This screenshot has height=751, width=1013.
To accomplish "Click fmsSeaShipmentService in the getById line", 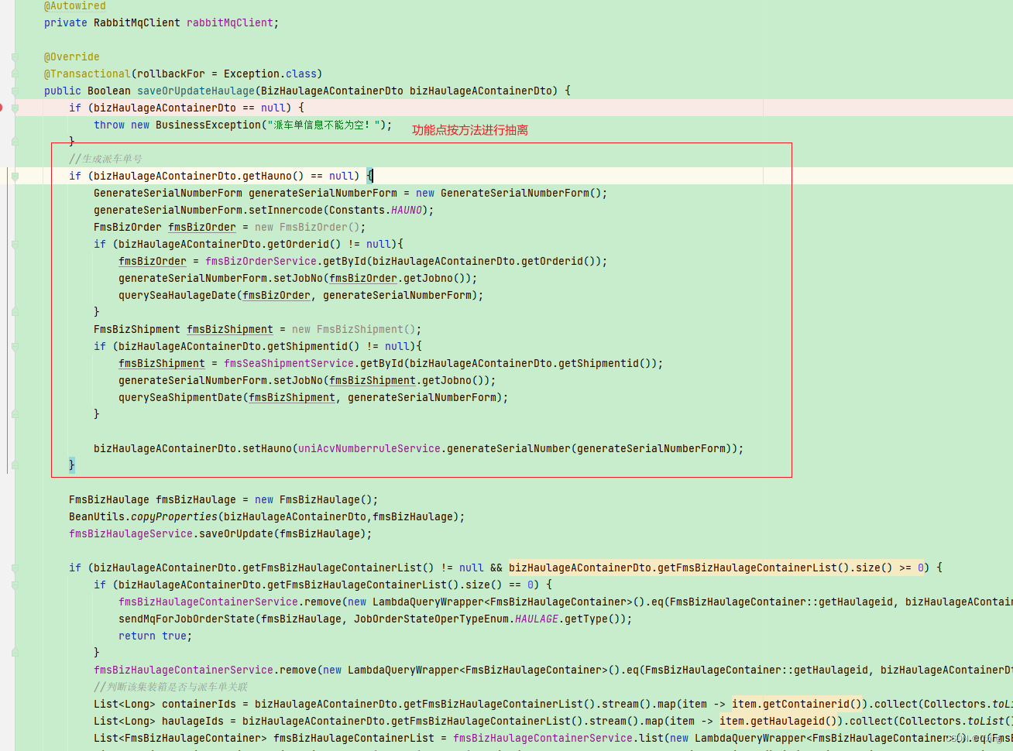I will (289, 363).
